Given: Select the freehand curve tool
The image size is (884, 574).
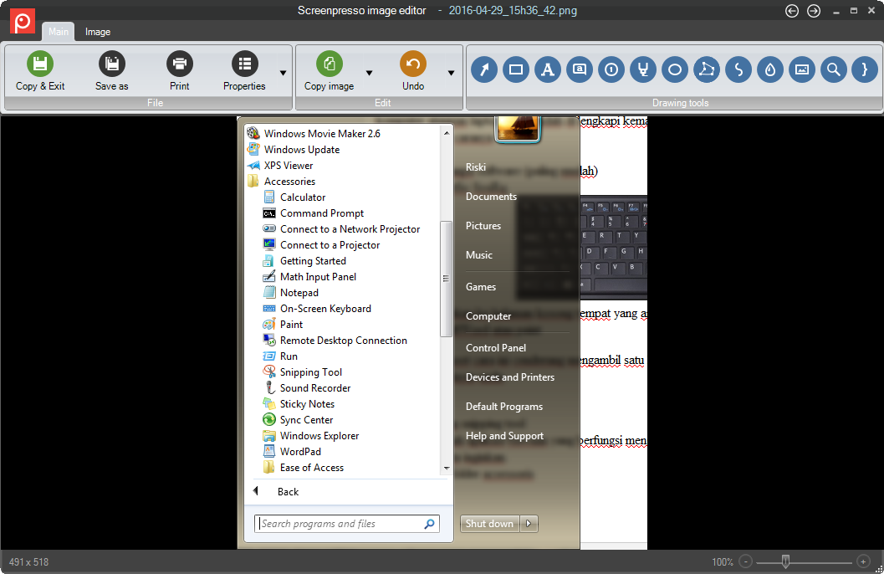Looking at the screenshot, I should click(738, 70).
